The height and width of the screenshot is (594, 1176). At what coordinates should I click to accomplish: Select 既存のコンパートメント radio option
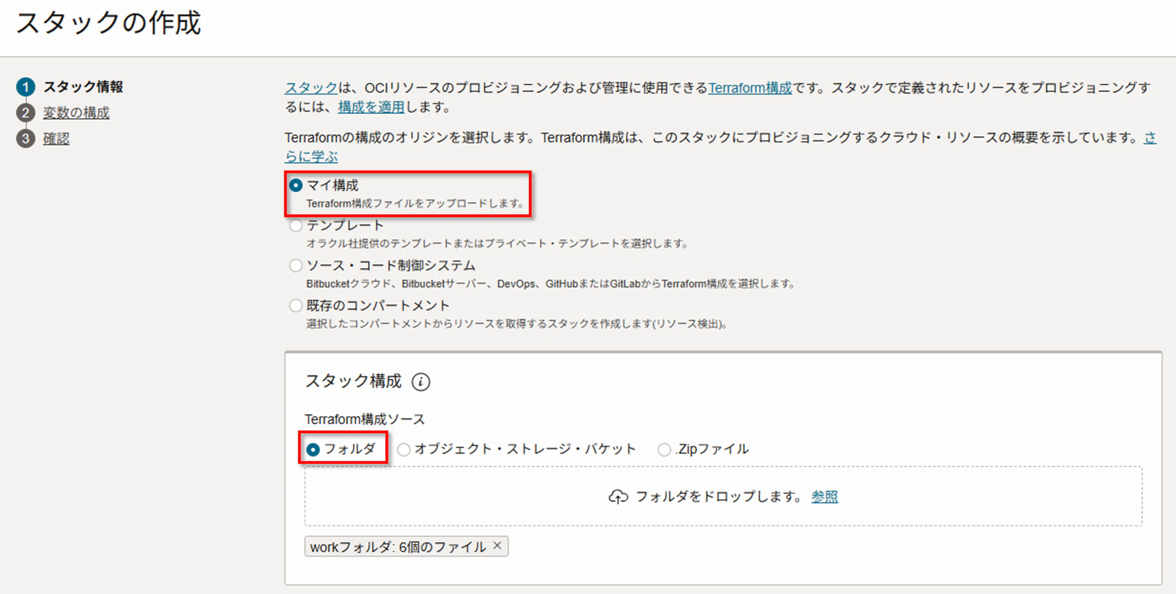coord(296,305)
